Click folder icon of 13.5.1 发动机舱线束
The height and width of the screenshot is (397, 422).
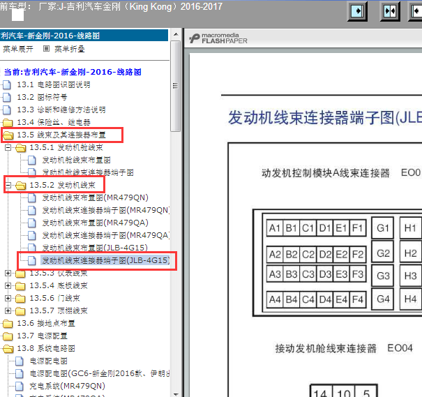21,147
